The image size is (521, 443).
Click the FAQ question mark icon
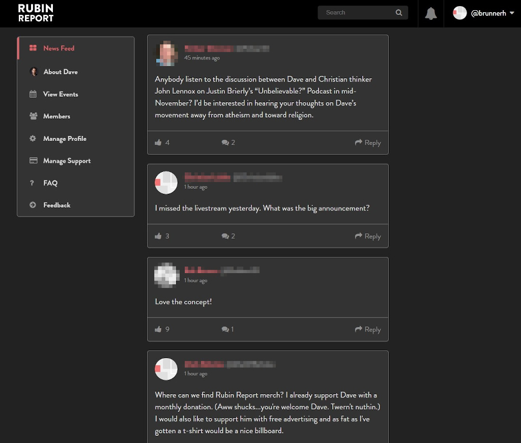pos(32,183)
